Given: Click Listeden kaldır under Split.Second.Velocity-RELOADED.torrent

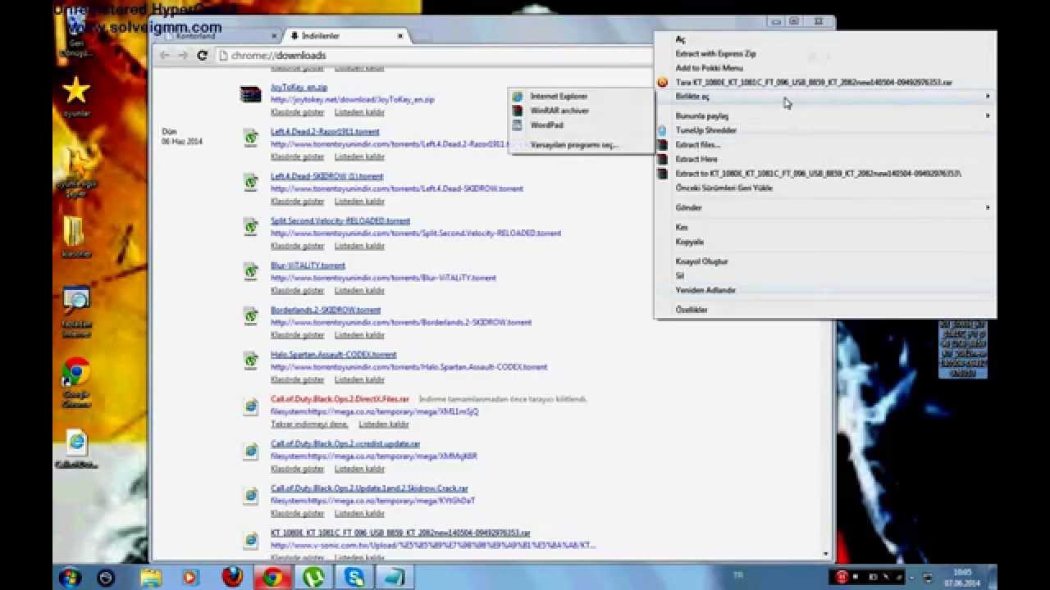Looking at the screenshot, I should tap(359, 246).
